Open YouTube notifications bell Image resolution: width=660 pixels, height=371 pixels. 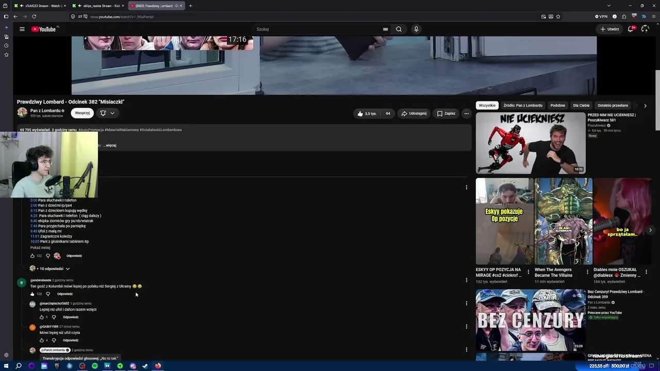point(631,29)
